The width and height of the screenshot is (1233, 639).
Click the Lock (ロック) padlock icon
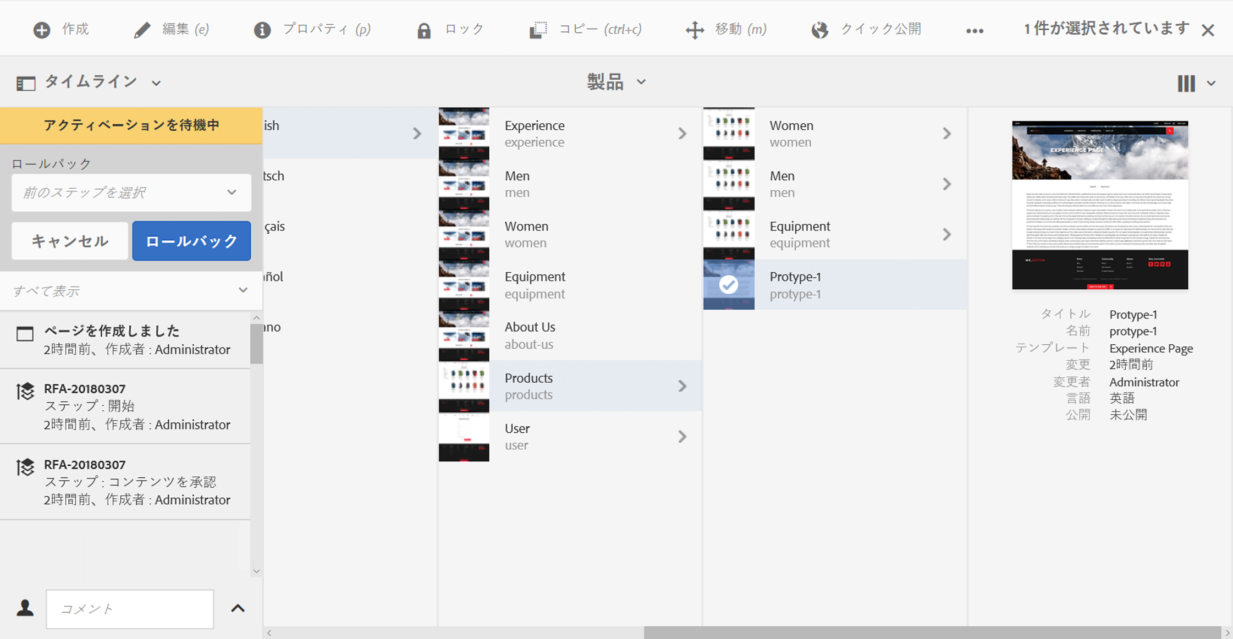[x=423, y=30]
